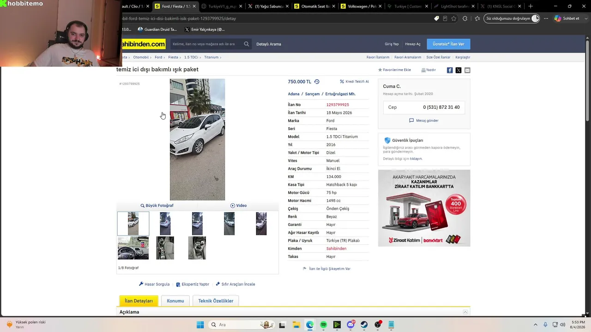The width and height of the screenshot is (591, 332).
Task: Click the Task View icon on the taskbar
Action: [282, 325]
